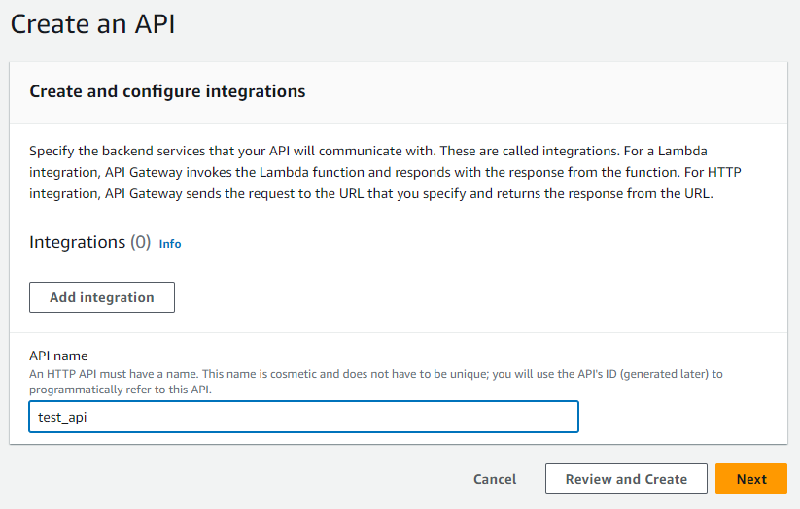Proceed with the orange Next button

[750, 479]
